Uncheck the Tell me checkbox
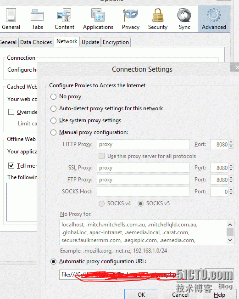Image resolution: width=239 pixels, height=299 pixels. (x=11, y=165)
